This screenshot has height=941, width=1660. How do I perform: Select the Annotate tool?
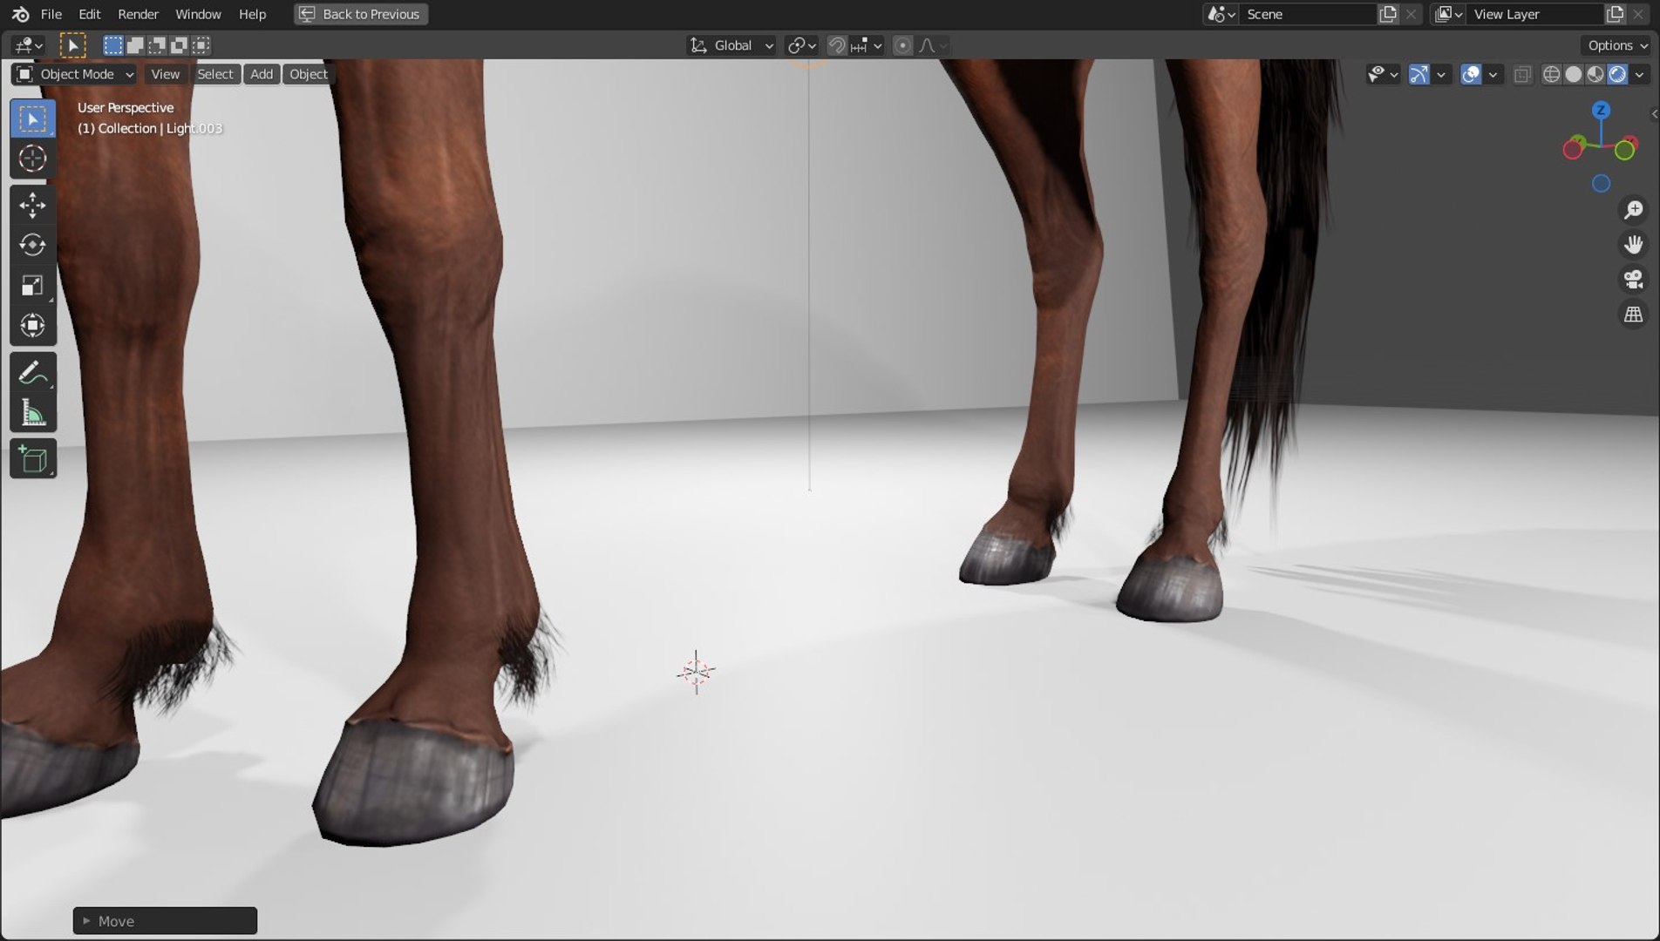coord(33,373)
